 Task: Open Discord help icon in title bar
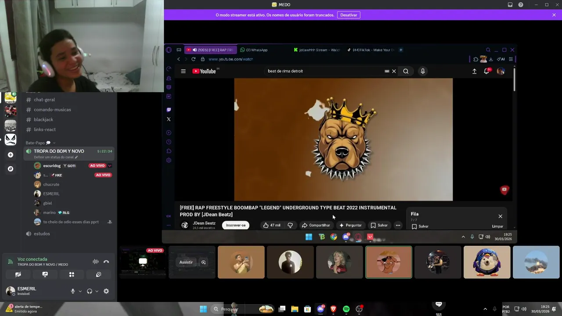point(521,5)
